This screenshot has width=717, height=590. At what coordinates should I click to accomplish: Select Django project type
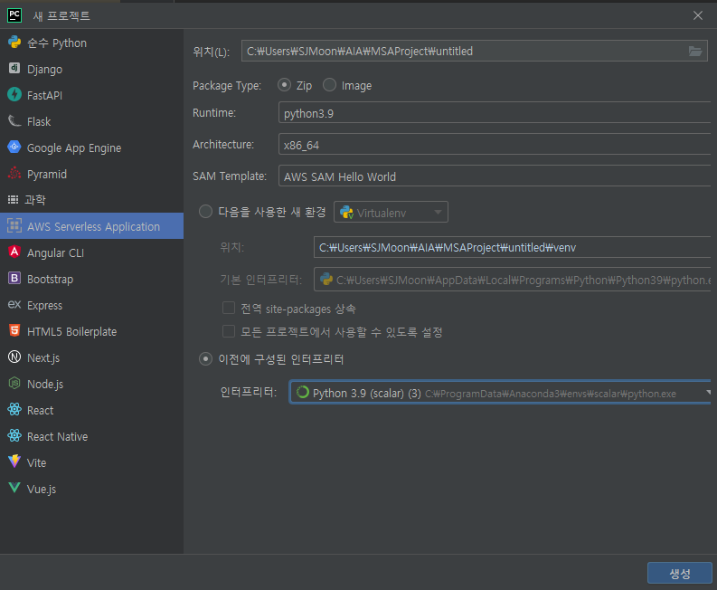tap(91, 69)
